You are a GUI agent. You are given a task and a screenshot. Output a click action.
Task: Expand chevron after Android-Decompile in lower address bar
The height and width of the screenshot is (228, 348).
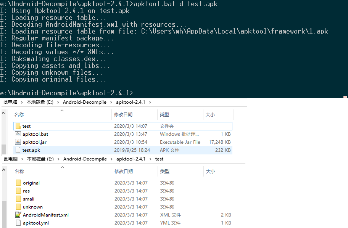[112, 159]
